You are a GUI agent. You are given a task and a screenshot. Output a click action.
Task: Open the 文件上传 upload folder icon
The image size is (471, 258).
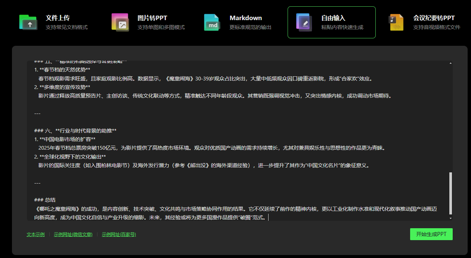pyautogui.click(x=28, y=22)
